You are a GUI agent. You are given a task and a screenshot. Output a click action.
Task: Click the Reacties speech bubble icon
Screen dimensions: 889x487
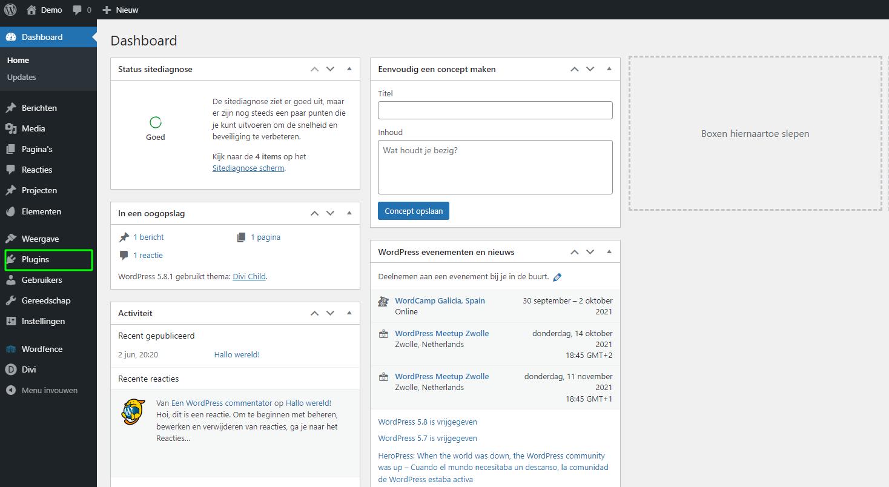pyautogui.click(x=11, y=170)
